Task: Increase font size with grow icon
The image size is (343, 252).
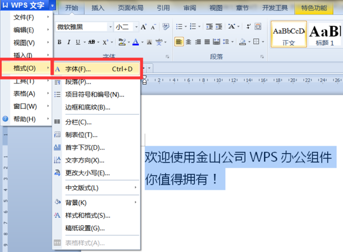Action: pos(143,27)
